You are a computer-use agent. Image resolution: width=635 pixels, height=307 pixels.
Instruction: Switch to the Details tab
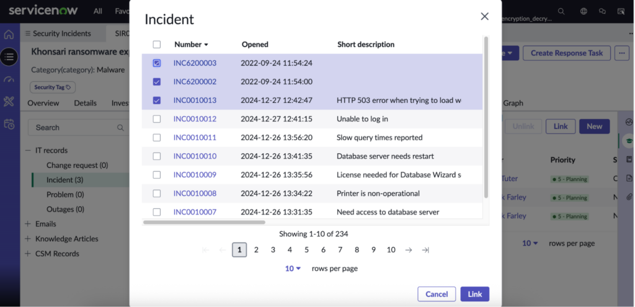(x=85, y=104)
